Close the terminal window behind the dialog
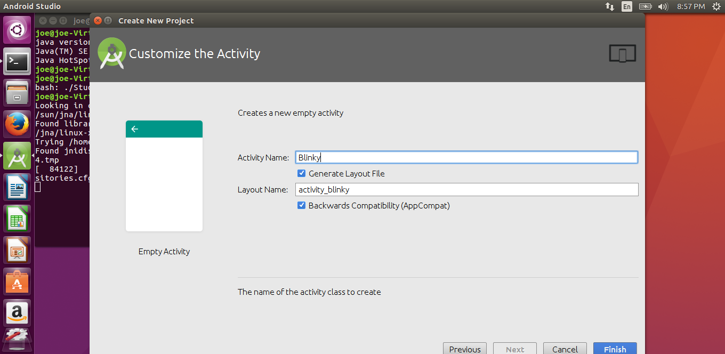725x354 pixels. point(43,21)
